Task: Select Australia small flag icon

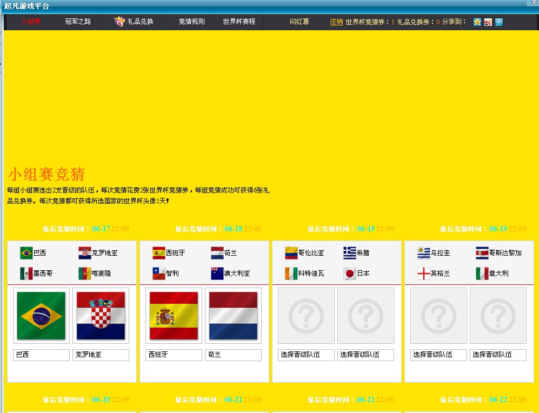Action: point(217,274)
